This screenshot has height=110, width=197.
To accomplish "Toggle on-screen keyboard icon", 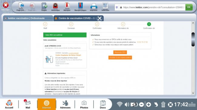I will click(192, 104).
